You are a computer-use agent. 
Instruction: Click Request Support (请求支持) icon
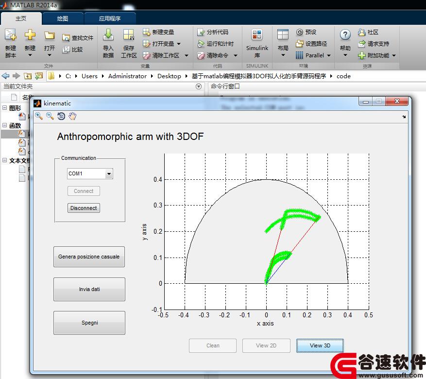[x=361, y=43]
